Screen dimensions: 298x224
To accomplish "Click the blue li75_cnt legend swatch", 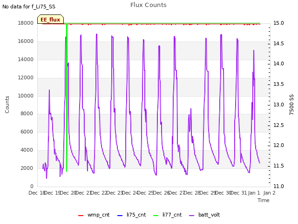I will coord(120,216).
